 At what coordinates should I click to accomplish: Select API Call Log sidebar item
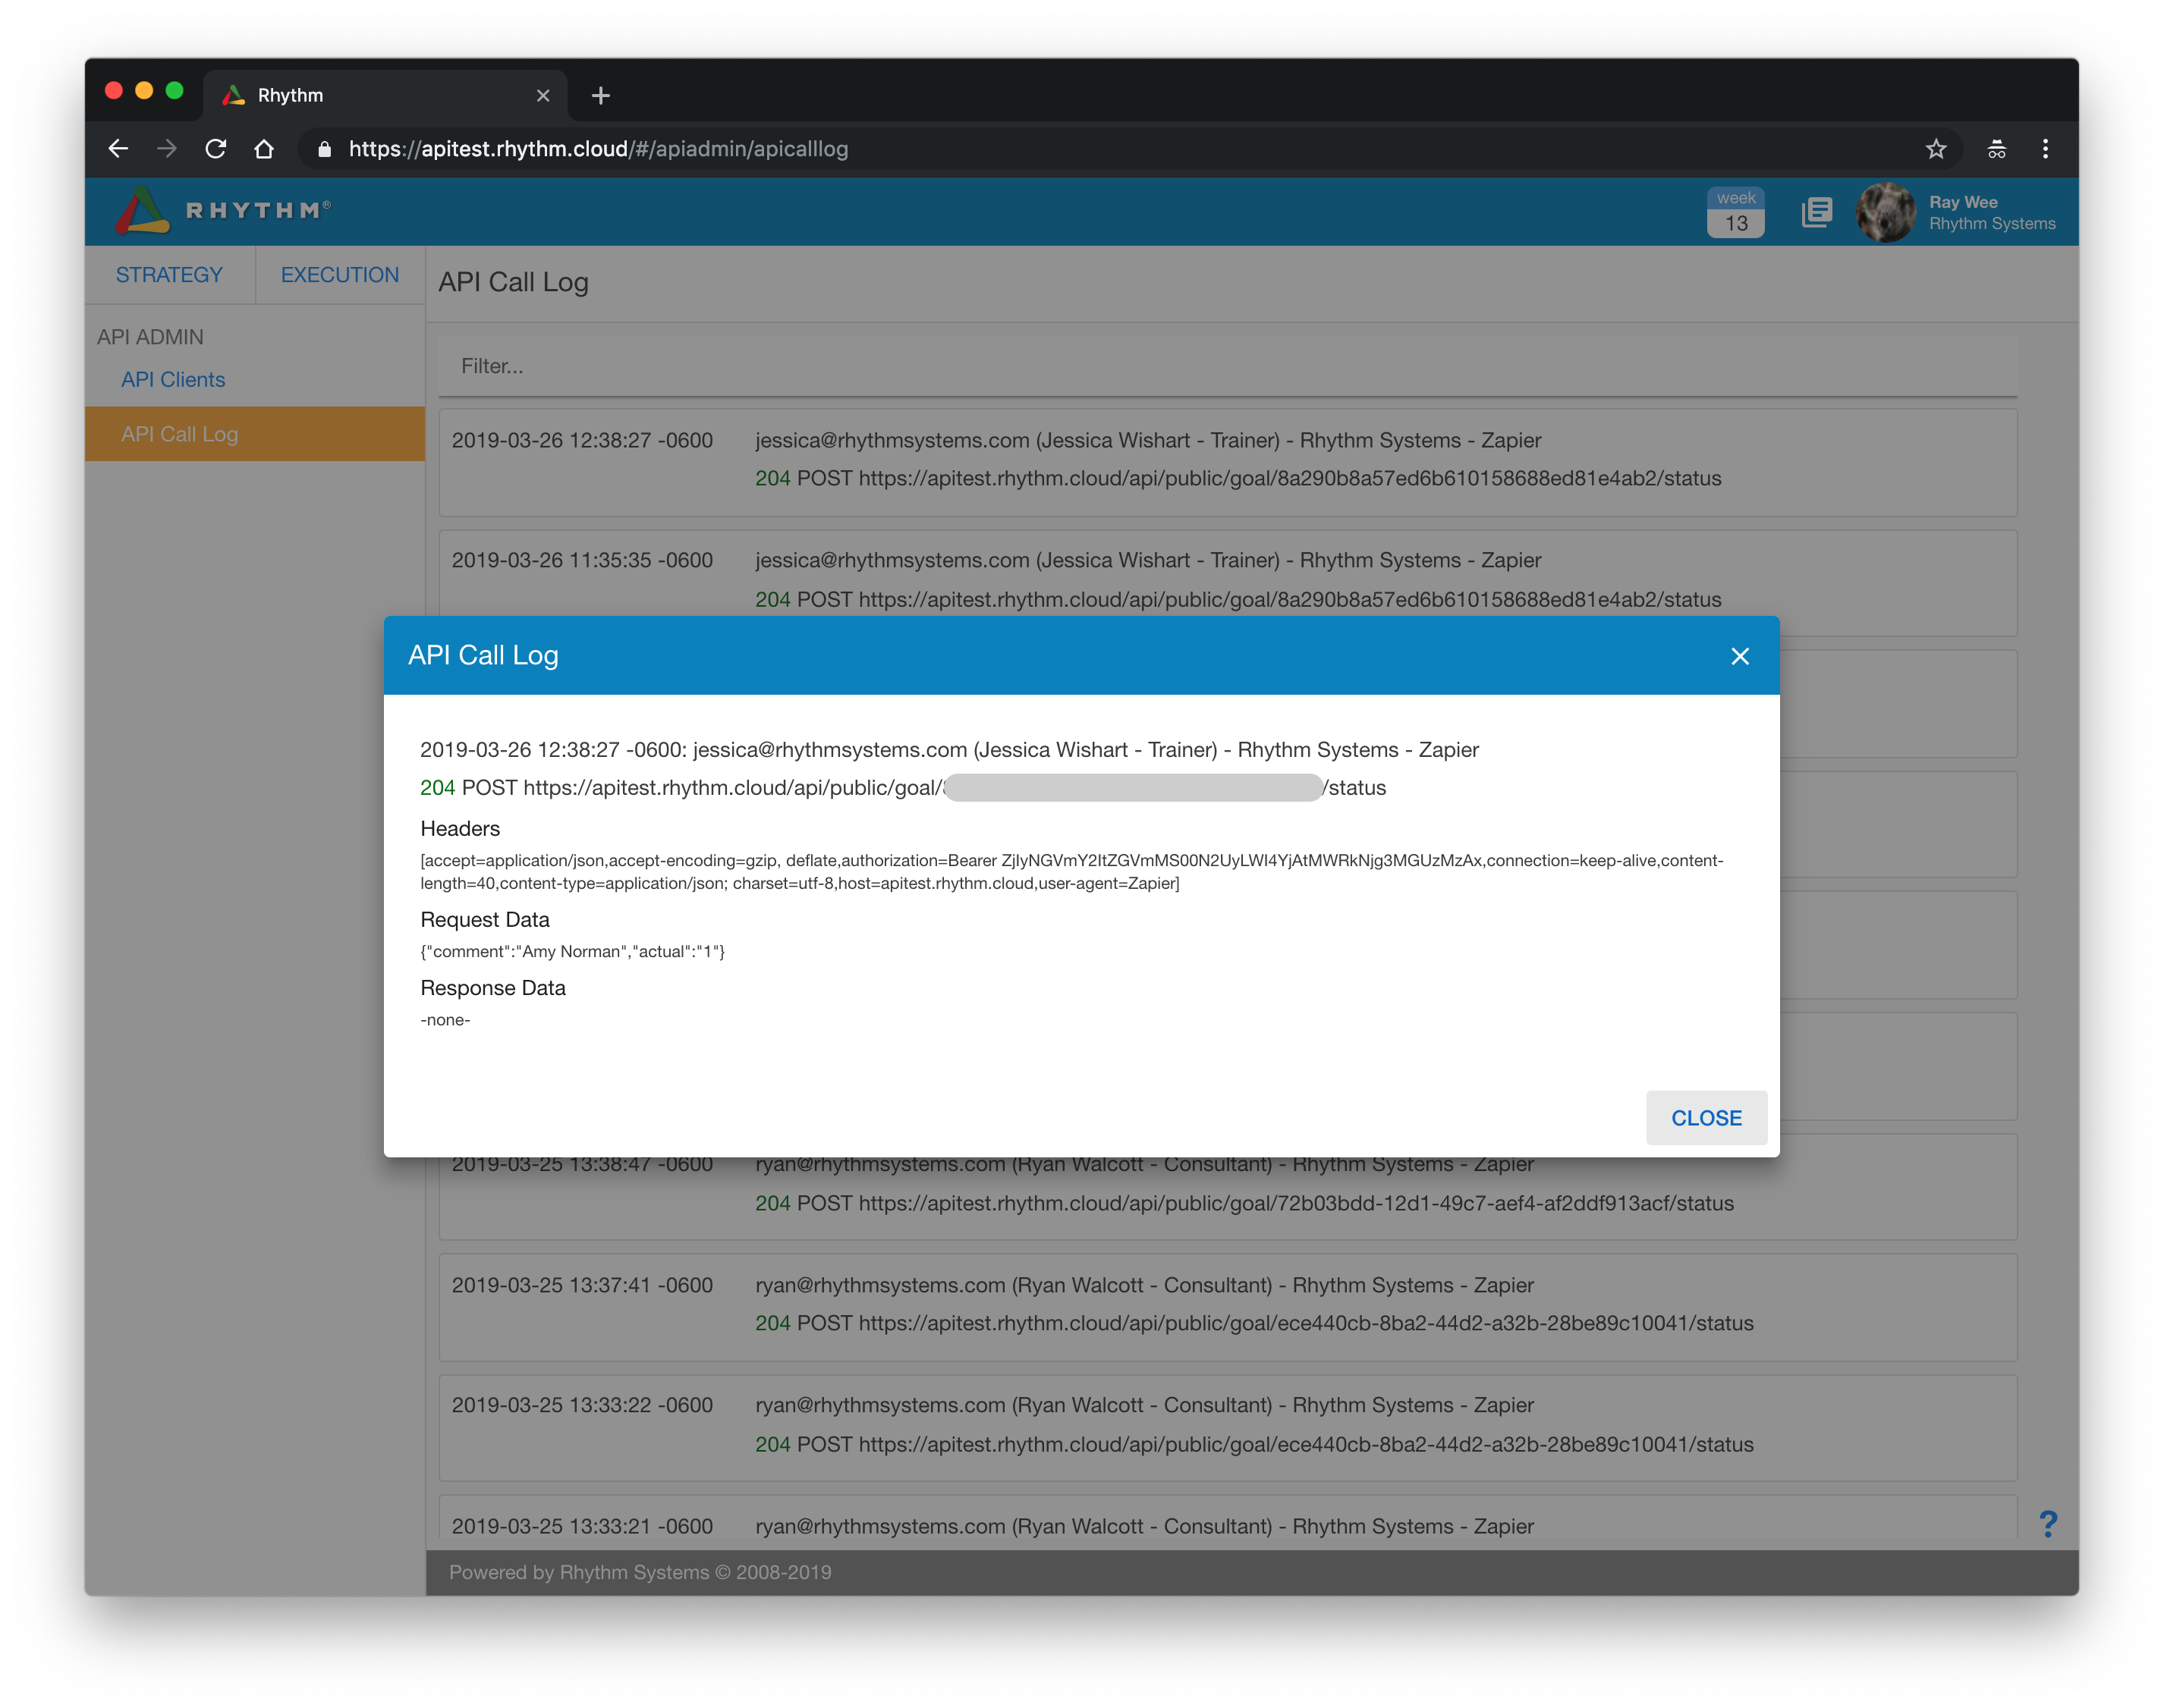pyautogui.click(x=255, y=434)
